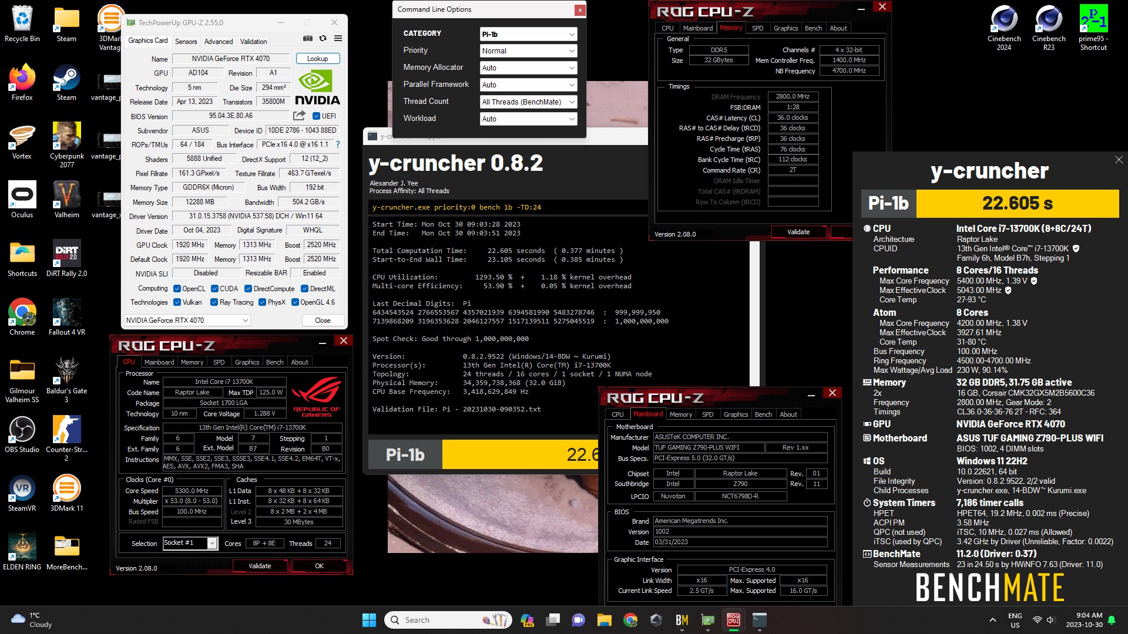The height and width of the screenshot is (634, 1128).
Task: Toggle the CUDA checkbox
Action: coord(214,289)
